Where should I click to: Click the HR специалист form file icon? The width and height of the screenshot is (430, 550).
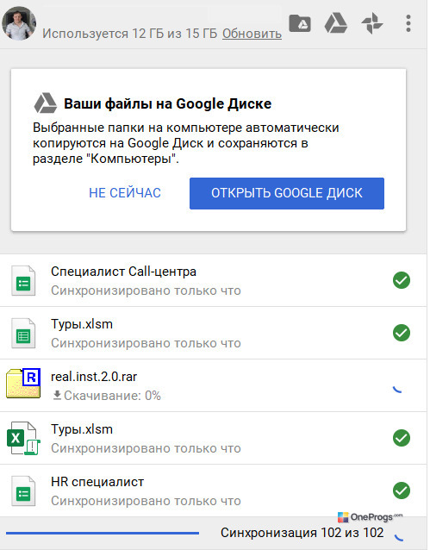(x=23, y=491)
